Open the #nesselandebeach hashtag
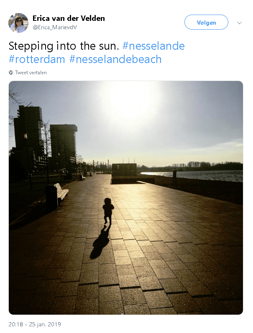Viewport: 253px width, 333px height. (115, 59)
